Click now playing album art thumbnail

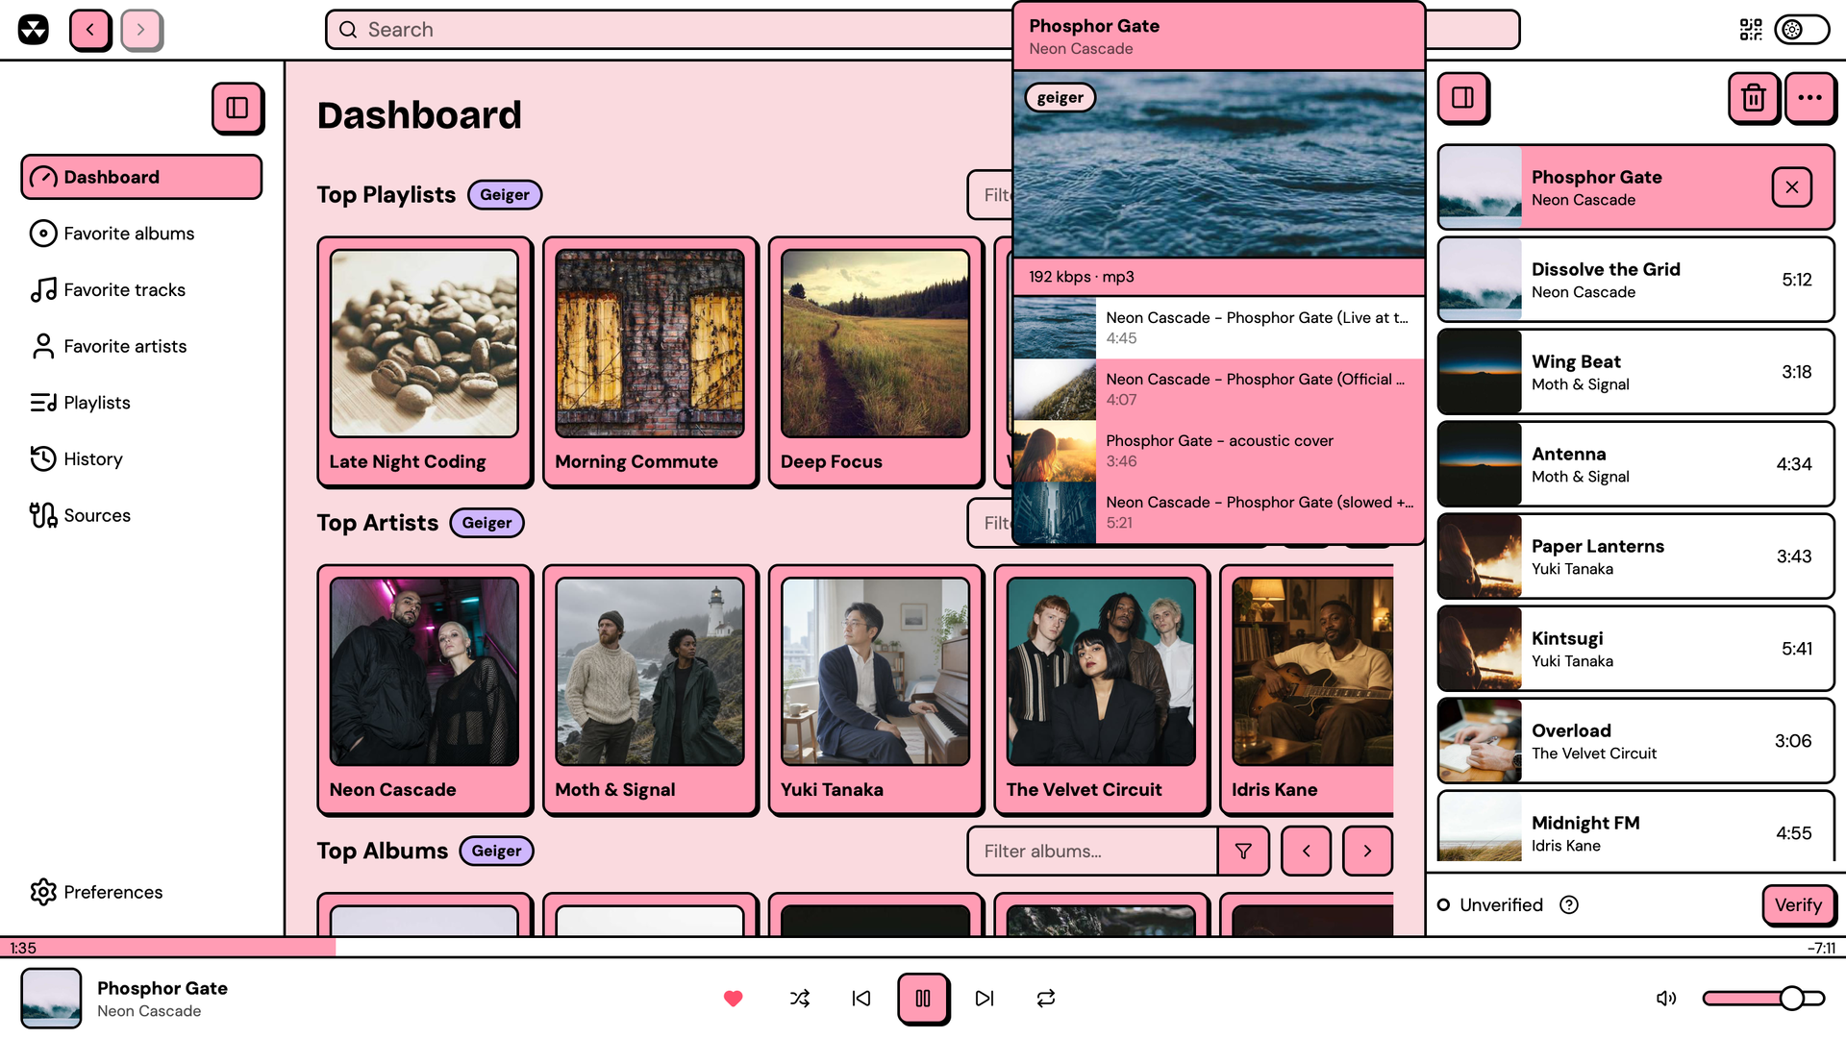click(51, 999)
